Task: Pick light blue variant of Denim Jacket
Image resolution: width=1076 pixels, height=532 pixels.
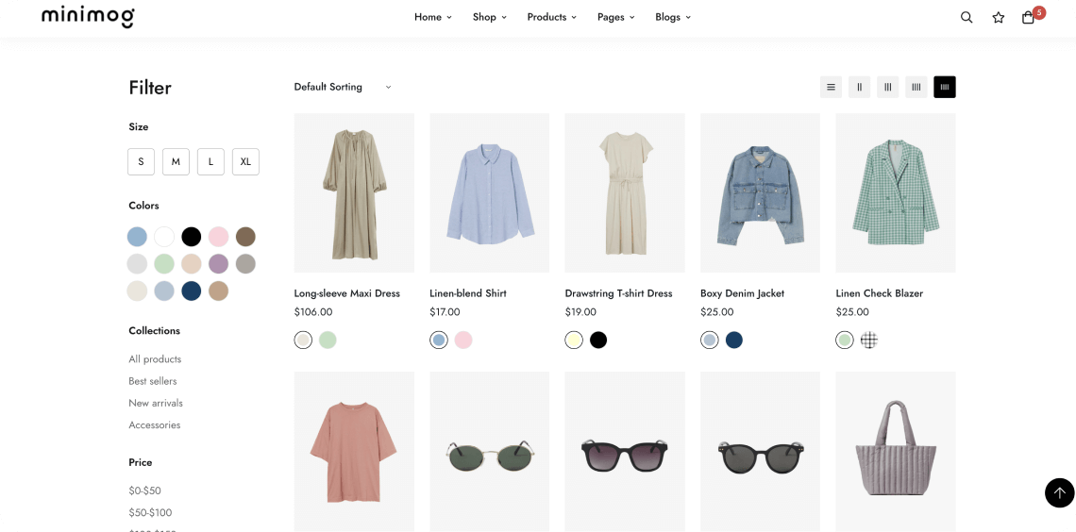Action: (710, 340)
